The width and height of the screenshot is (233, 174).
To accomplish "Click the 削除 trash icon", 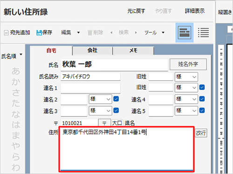I will tap(90, 33).
